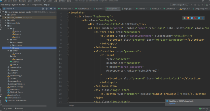
Task: Select main.js file in tree
Action: (15, 64)
